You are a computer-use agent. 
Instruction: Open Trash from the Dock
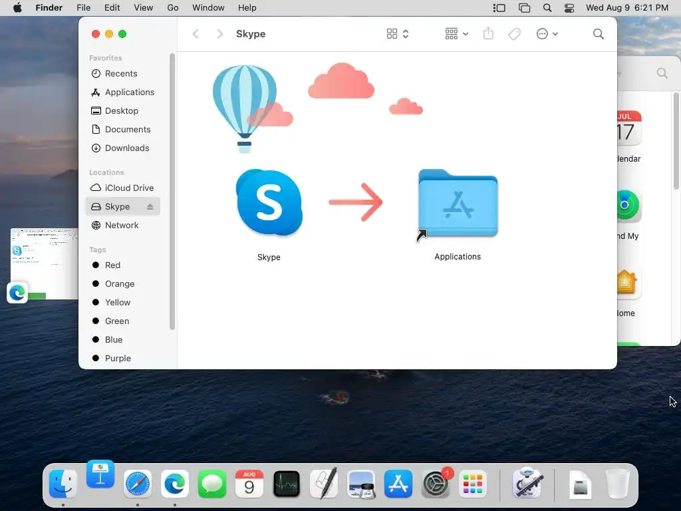pos(618,483)
